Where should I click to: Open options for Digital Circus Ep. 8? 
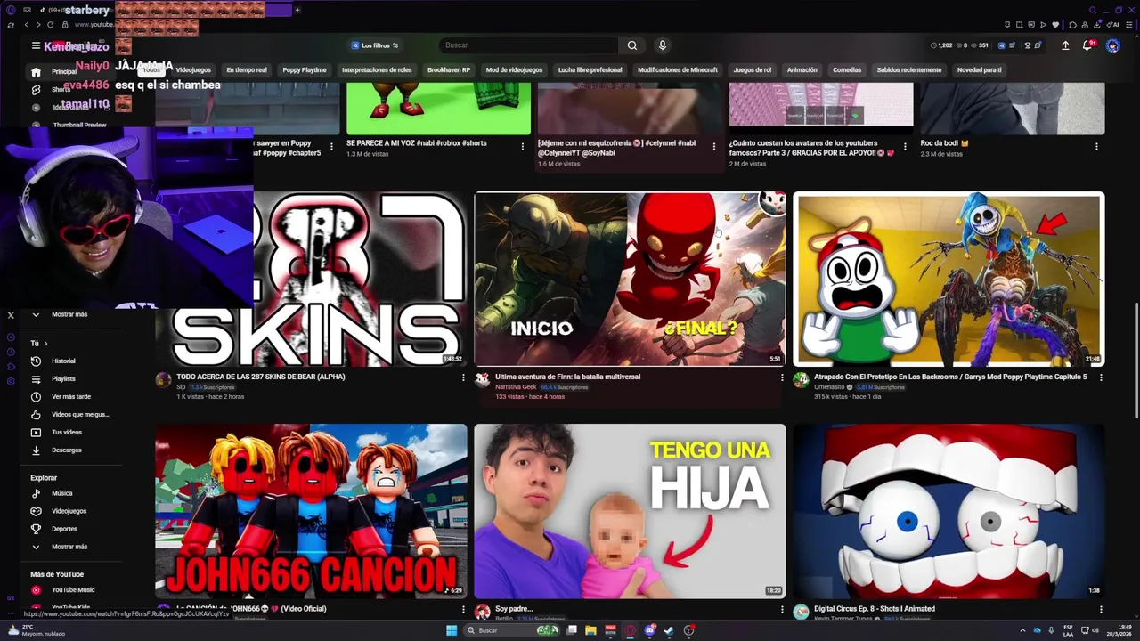[x=1101, y=610]
